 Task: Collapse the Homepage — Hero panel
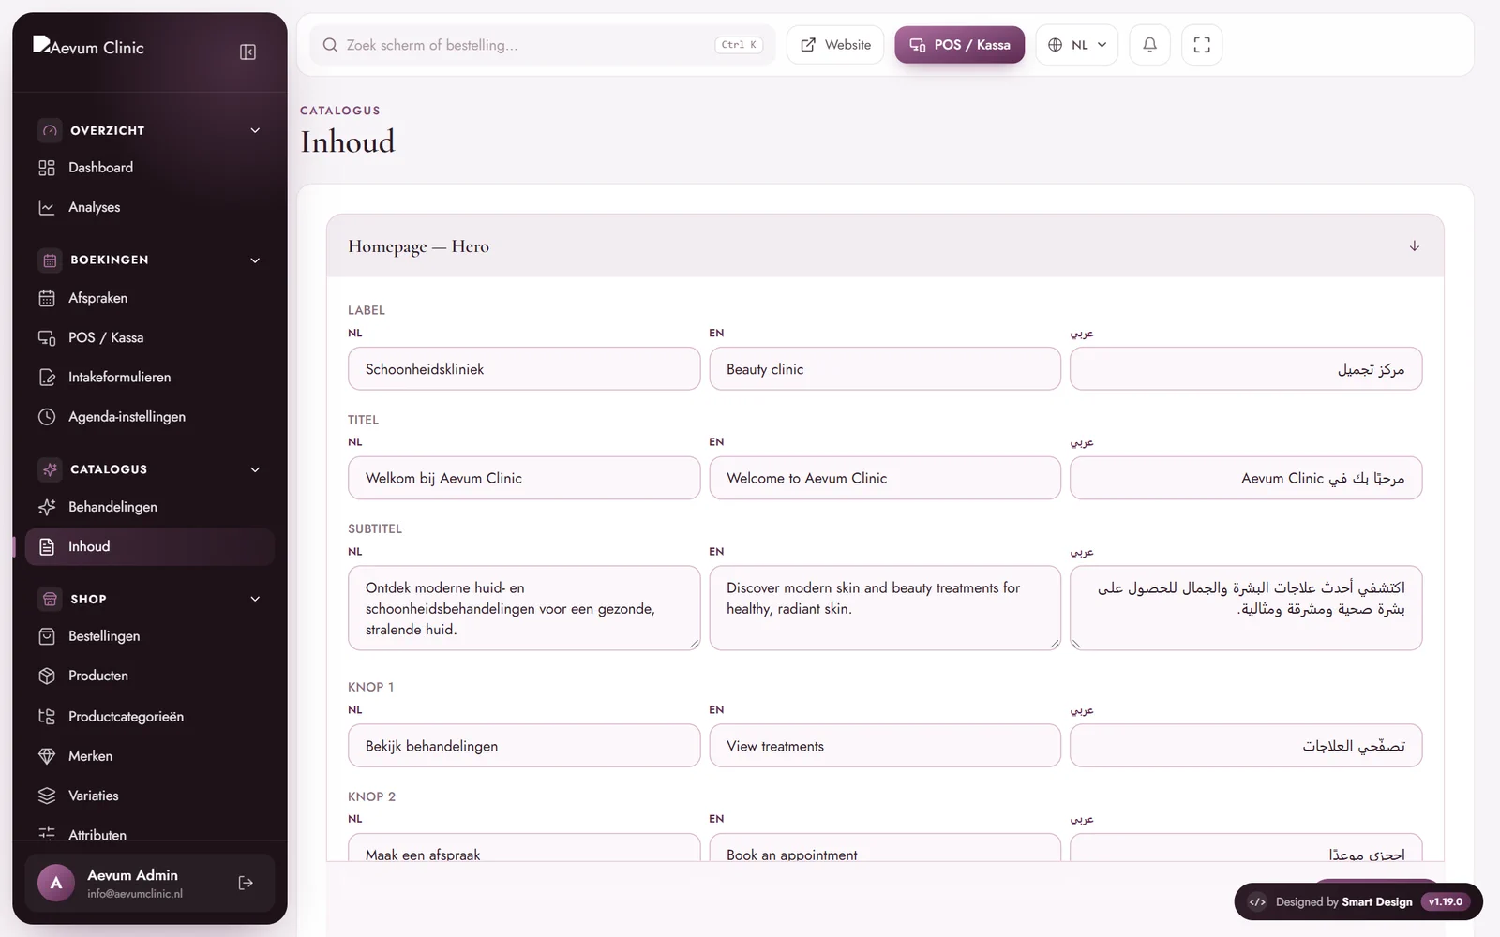[x=1414, y=246]
